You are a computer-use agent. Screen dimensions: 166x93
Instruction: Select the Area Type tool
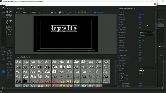tap(7, 15)
